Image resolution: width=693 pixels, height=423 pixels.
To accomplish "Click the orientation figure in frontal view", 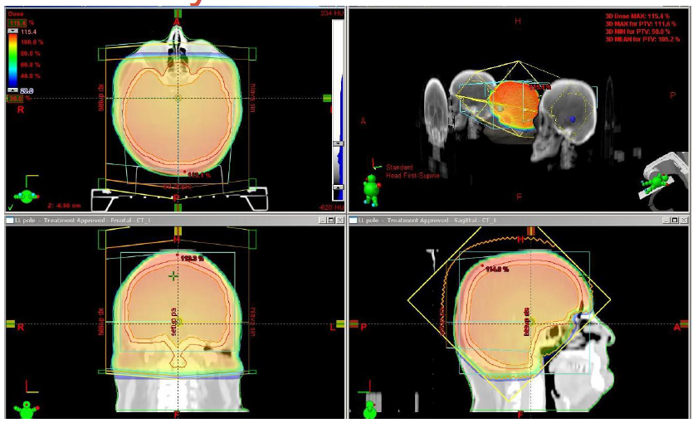I will (x=27, y=408).
